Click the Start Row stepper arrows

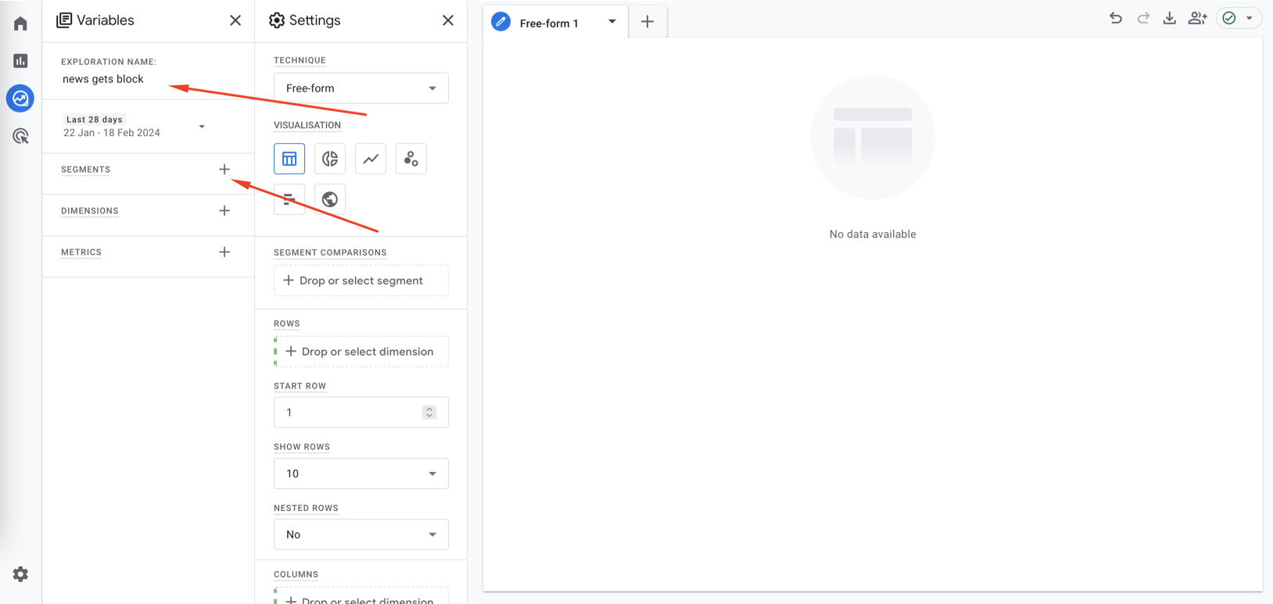pos(429,413)
